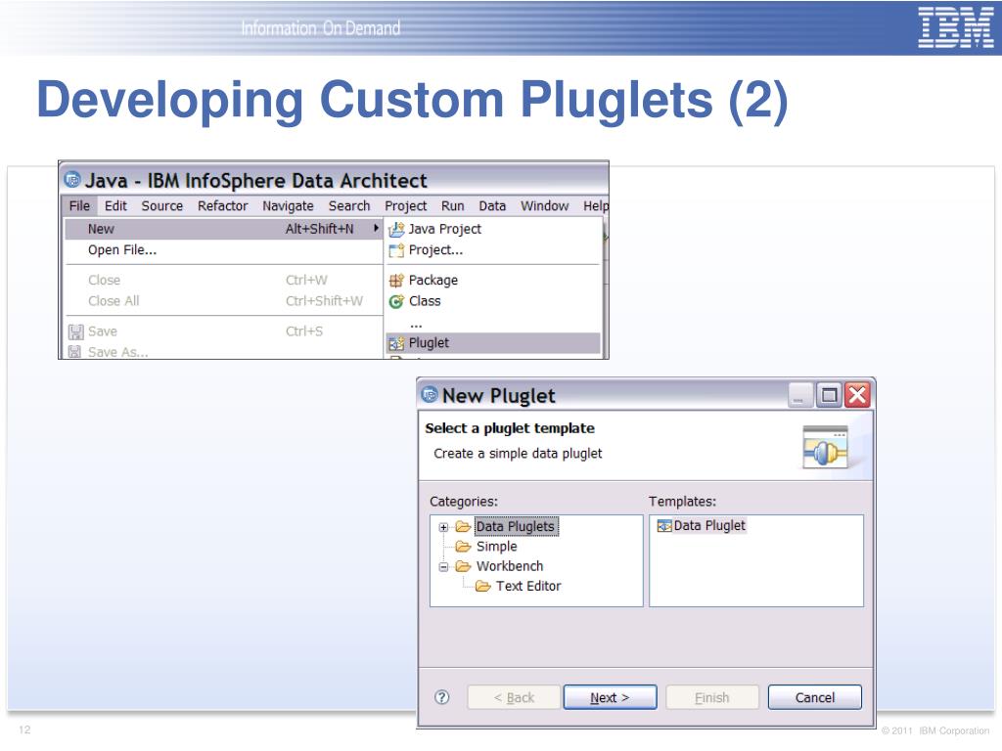Expand the Data Pluglets tree node
This screenshot has width=1002, height=751.
click(443, 527)
